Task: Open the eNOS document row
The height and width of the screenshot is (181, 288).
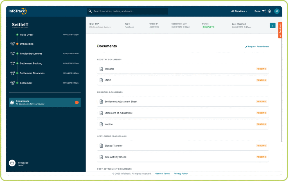Action: point(183,80)
